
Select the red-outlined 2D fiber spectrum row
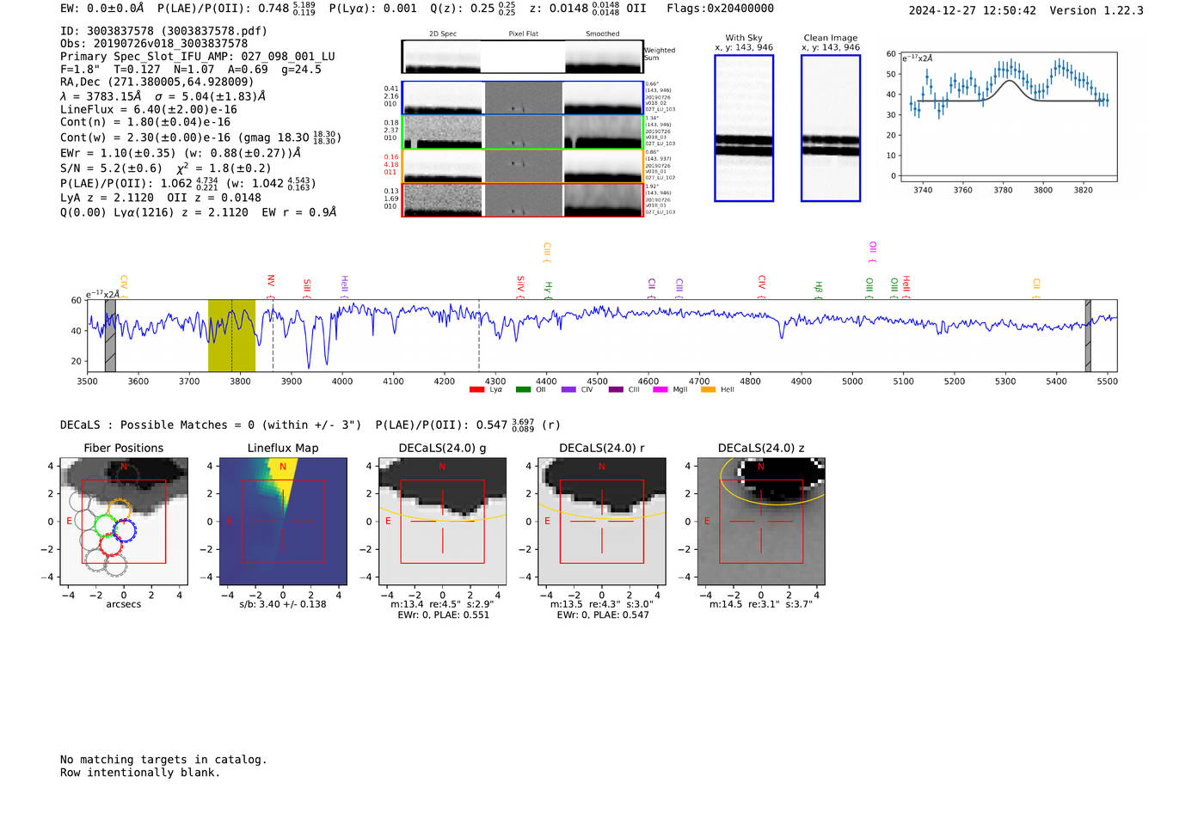pyautogui.click(x=523, y=200)
